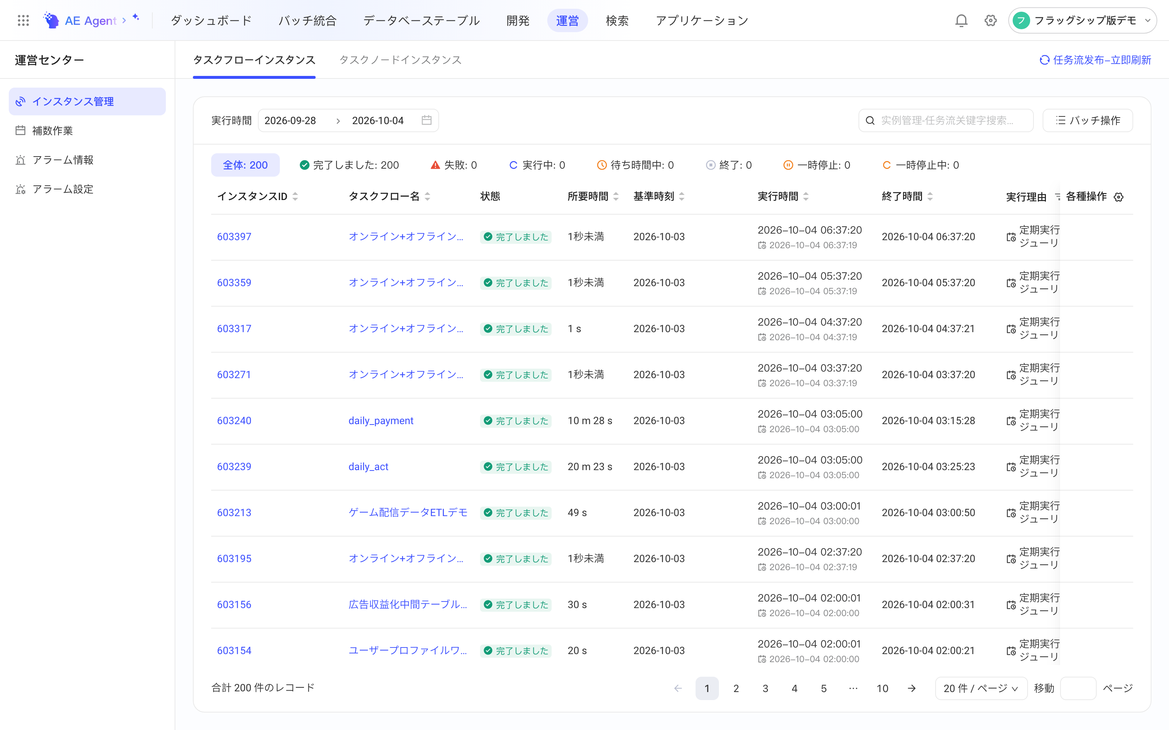
Task: Click the sparkle AI icon beside AE Agent
Action: tap(136, 17)
